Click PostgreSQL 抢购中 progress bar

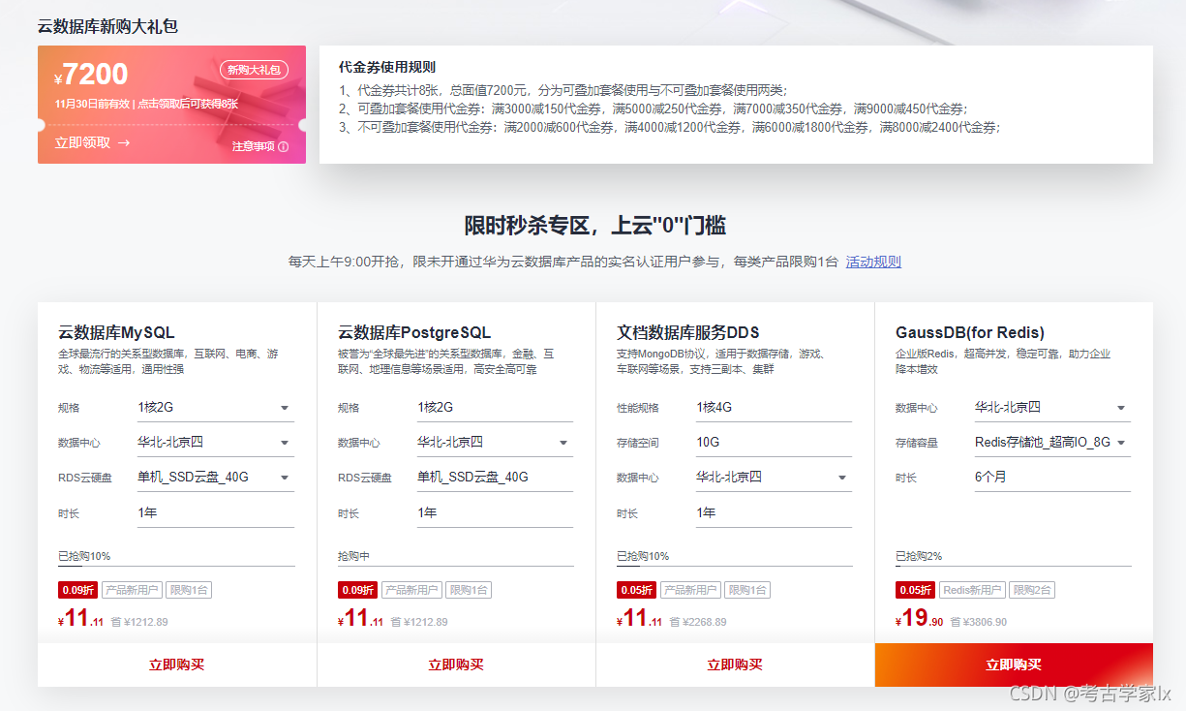click(456, 565)
